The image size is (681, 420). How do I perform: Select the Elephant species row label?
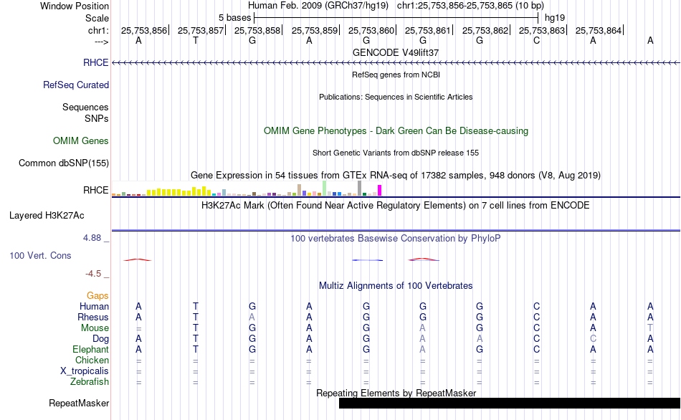[x=91, y=349]
